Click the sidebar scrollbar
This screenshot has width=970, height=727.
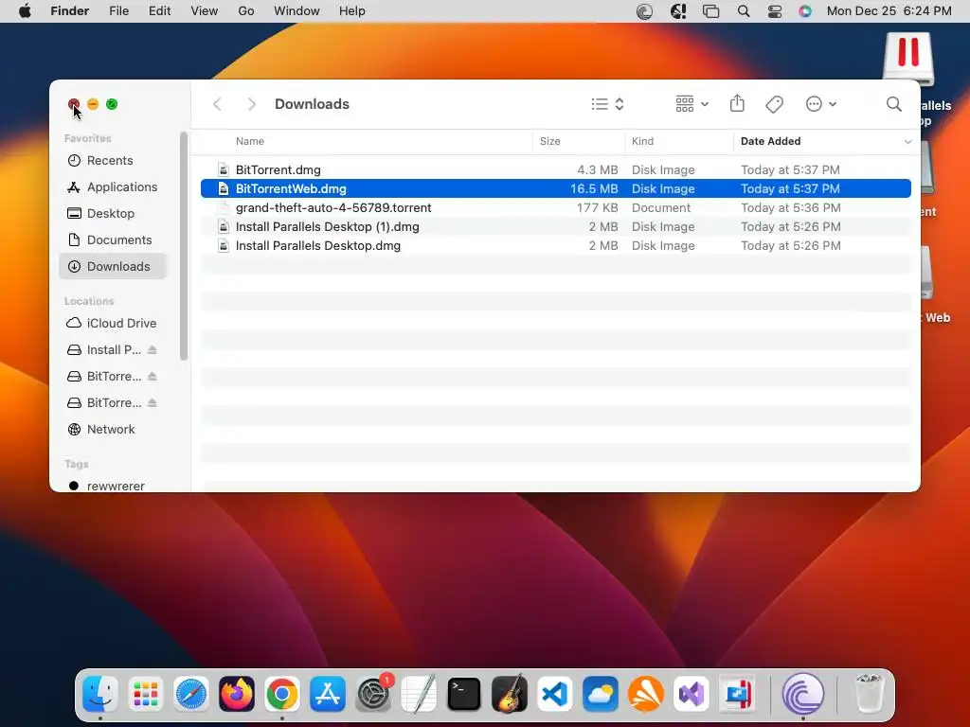[x=183, y=246]
